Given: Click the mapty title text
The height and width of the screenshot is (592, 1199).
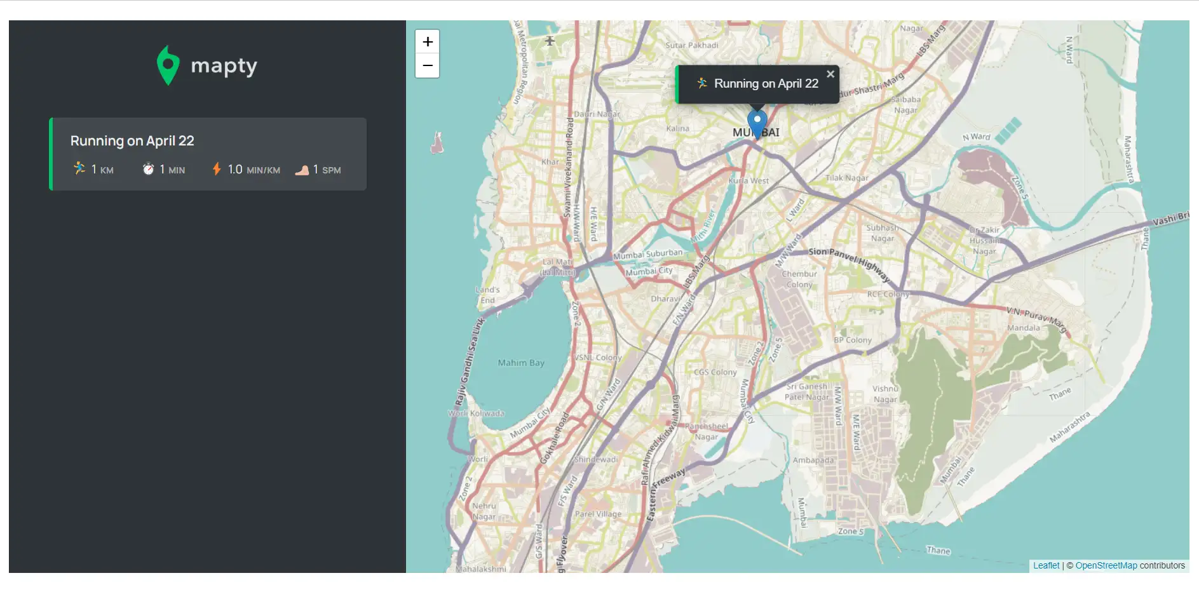Looking at the screenshot, I should tap(224, 65).
